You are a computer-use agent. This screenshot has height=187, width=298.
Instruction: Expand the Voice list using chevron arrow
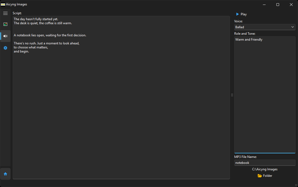tap(293, 27)
